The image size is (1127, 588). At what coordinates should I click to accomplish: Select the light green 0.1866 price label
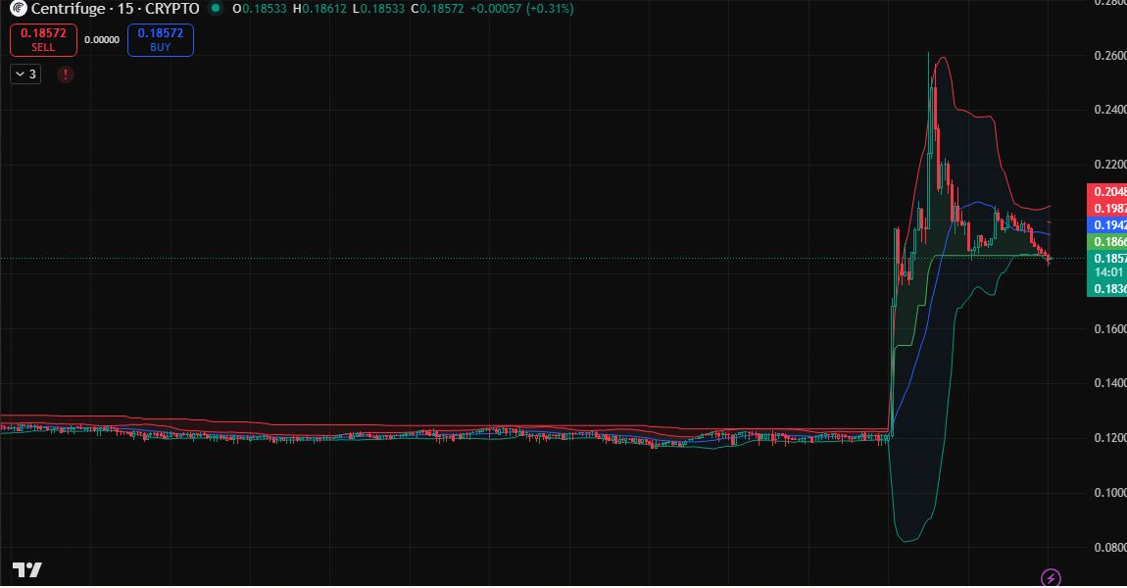click(1107, 241)
